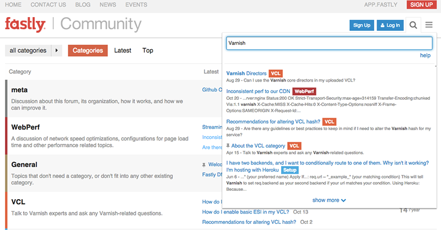441x230 pixels.
Task: Click the Log In button
Action: 390,25
